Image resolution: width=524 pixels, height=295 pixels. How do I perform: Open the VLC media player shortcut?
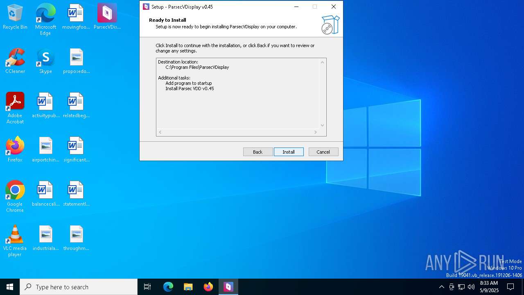click(15, 241)
